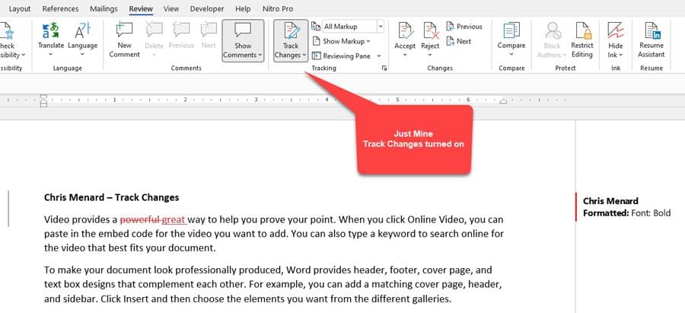Click the Delete comment icon
This screenshot has width=685, height=313.
coord(154,30)
